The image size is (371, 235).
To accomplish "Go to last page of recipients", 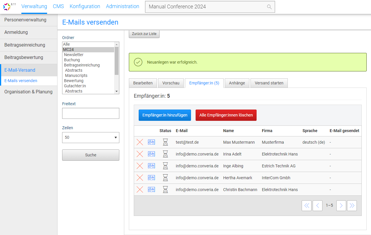I will coord(352,206).
